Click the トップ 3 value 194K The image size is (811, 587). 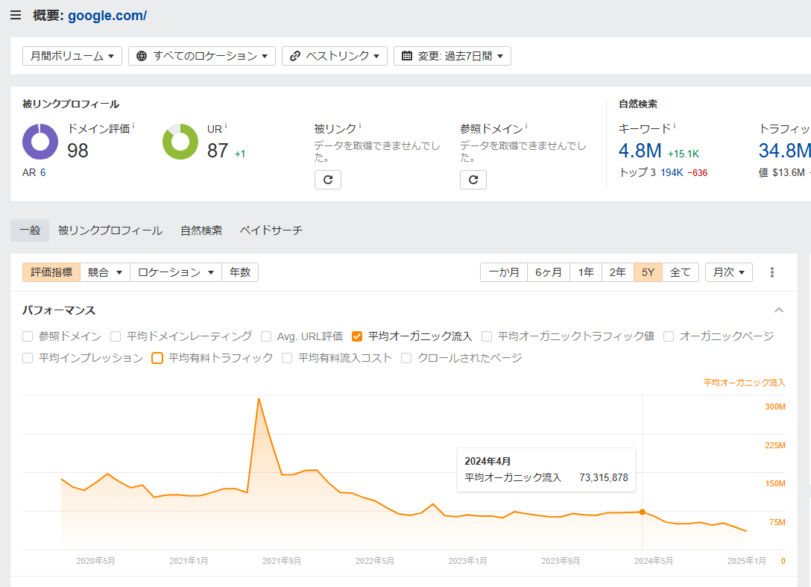[x=672, y=172]
